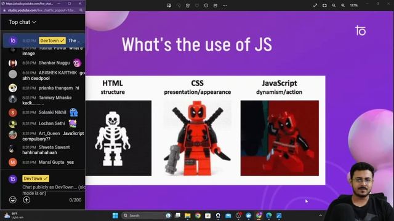Screen dimensions: 394x221
Task: Click Solanki Nikhil's red S avatar
Action: pyautogui.click(x=13, y=112)
